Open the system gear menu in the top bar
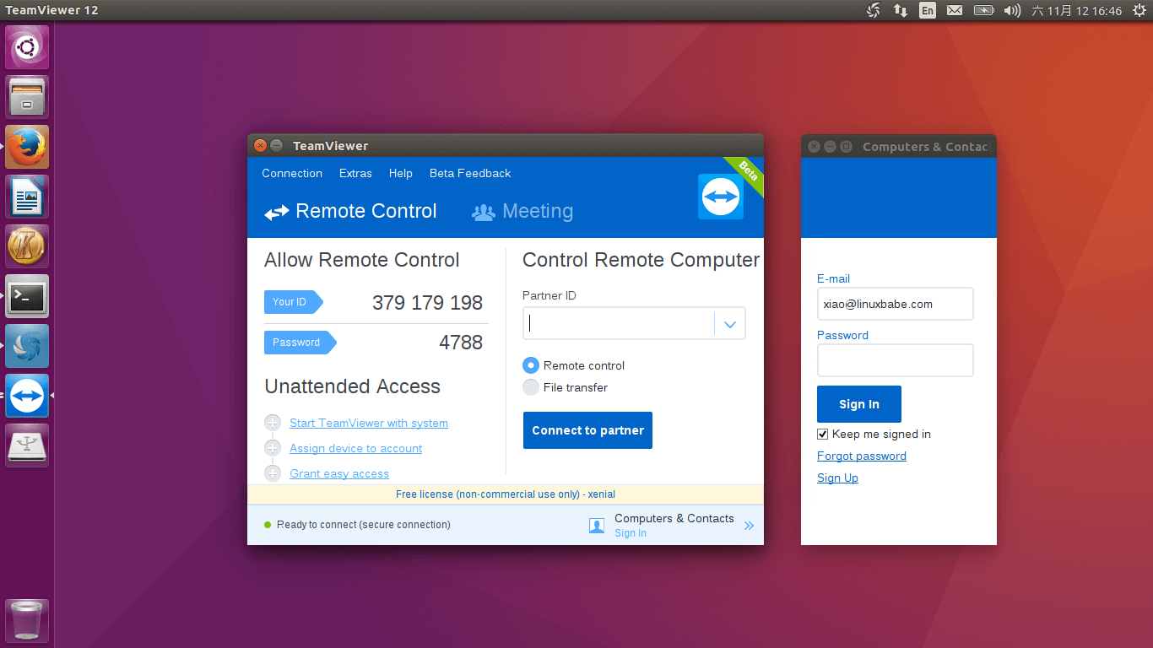Image resolution: width=1153 pixels, height=648 pixels. click(1139, 11)
